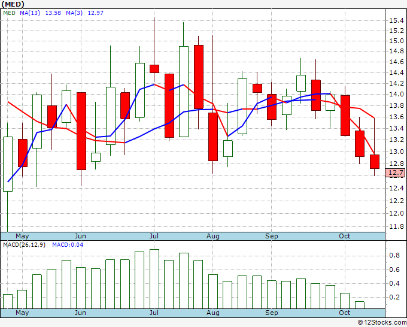Select Oct on the MACD panel time axis
The image size is (407, 327).
[x=345, y=313]
